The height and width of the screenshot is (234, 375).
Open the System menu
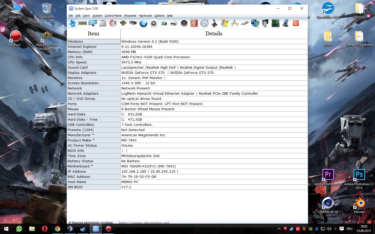(97, 16)
